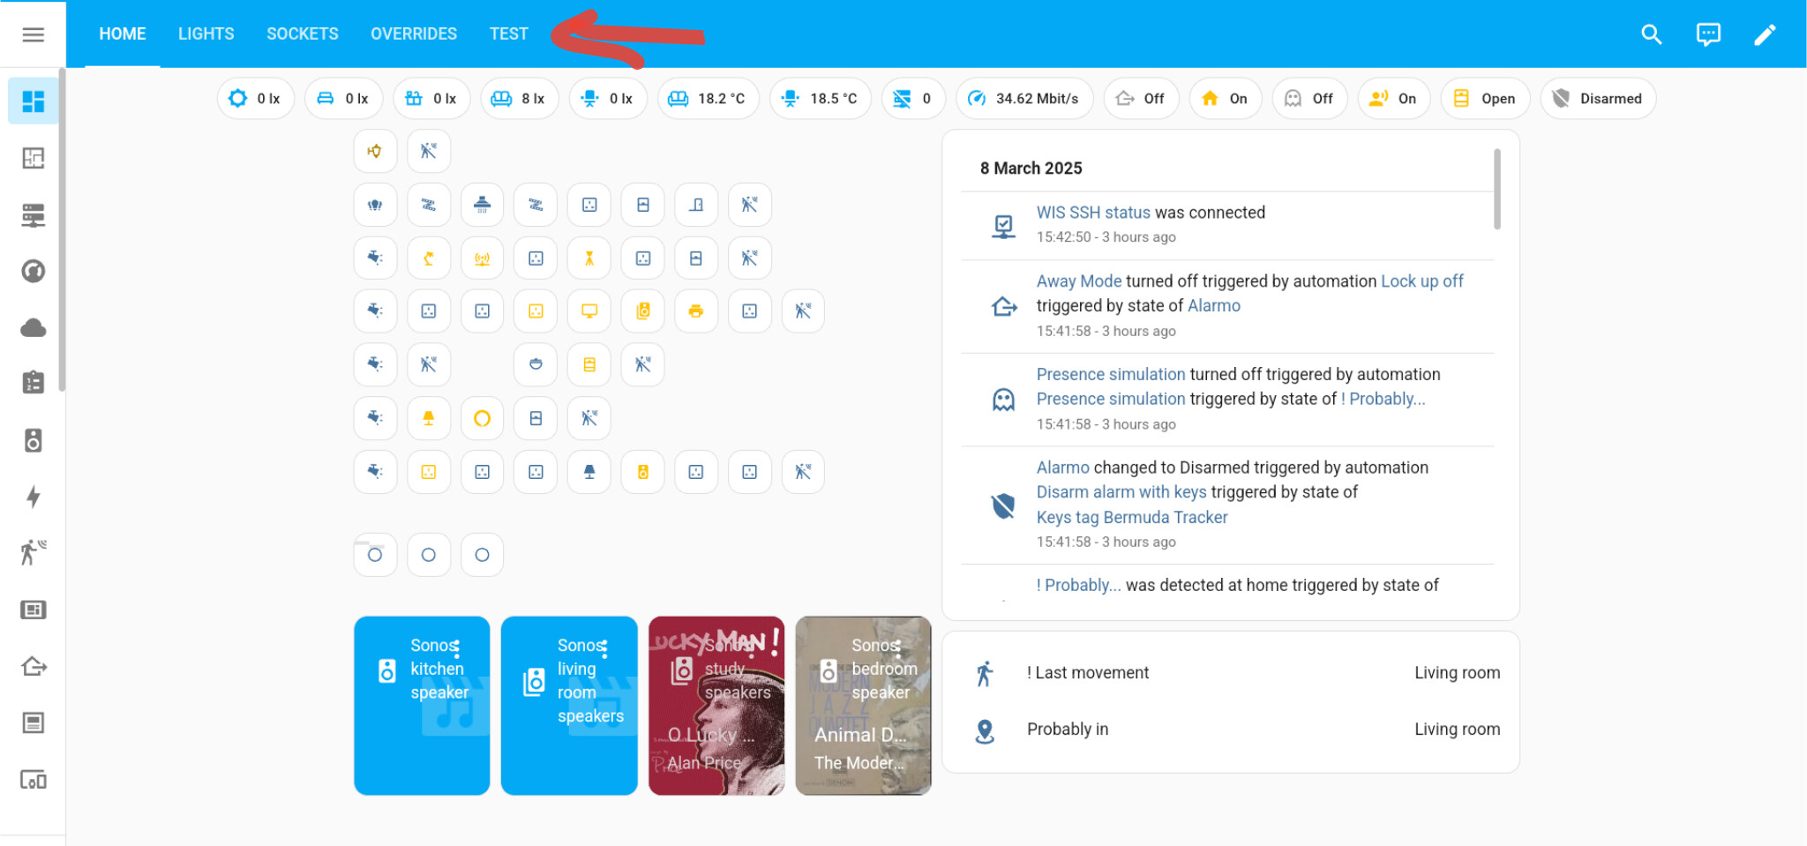Click the 18.5 °C temperature chip
Image resolution: width=1807 pixels, height=846 pixels.
coord(821,98)
